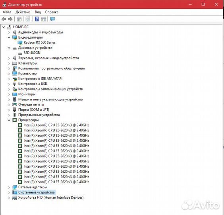The width and height of the screenshot is (224, 215).
Task: Click the SSD 480GB drive icon
Action: pos(20,53)
